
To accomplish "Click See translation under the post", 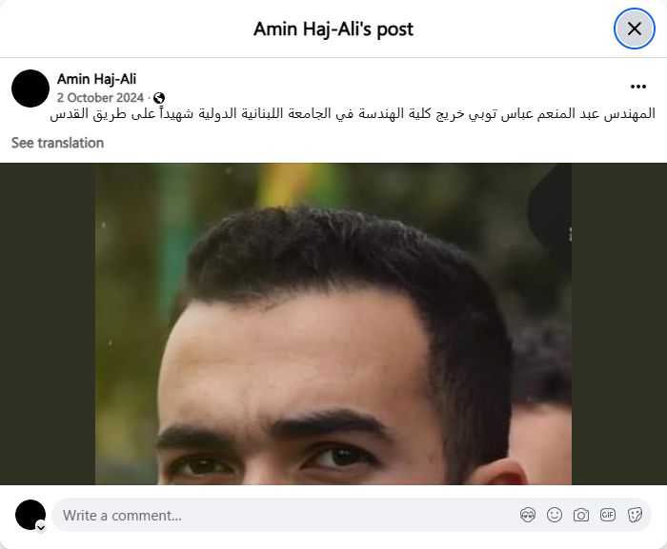I will point(57,143).
